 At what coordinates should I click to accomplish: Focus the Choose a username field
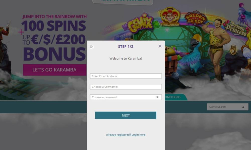(126, 86)
